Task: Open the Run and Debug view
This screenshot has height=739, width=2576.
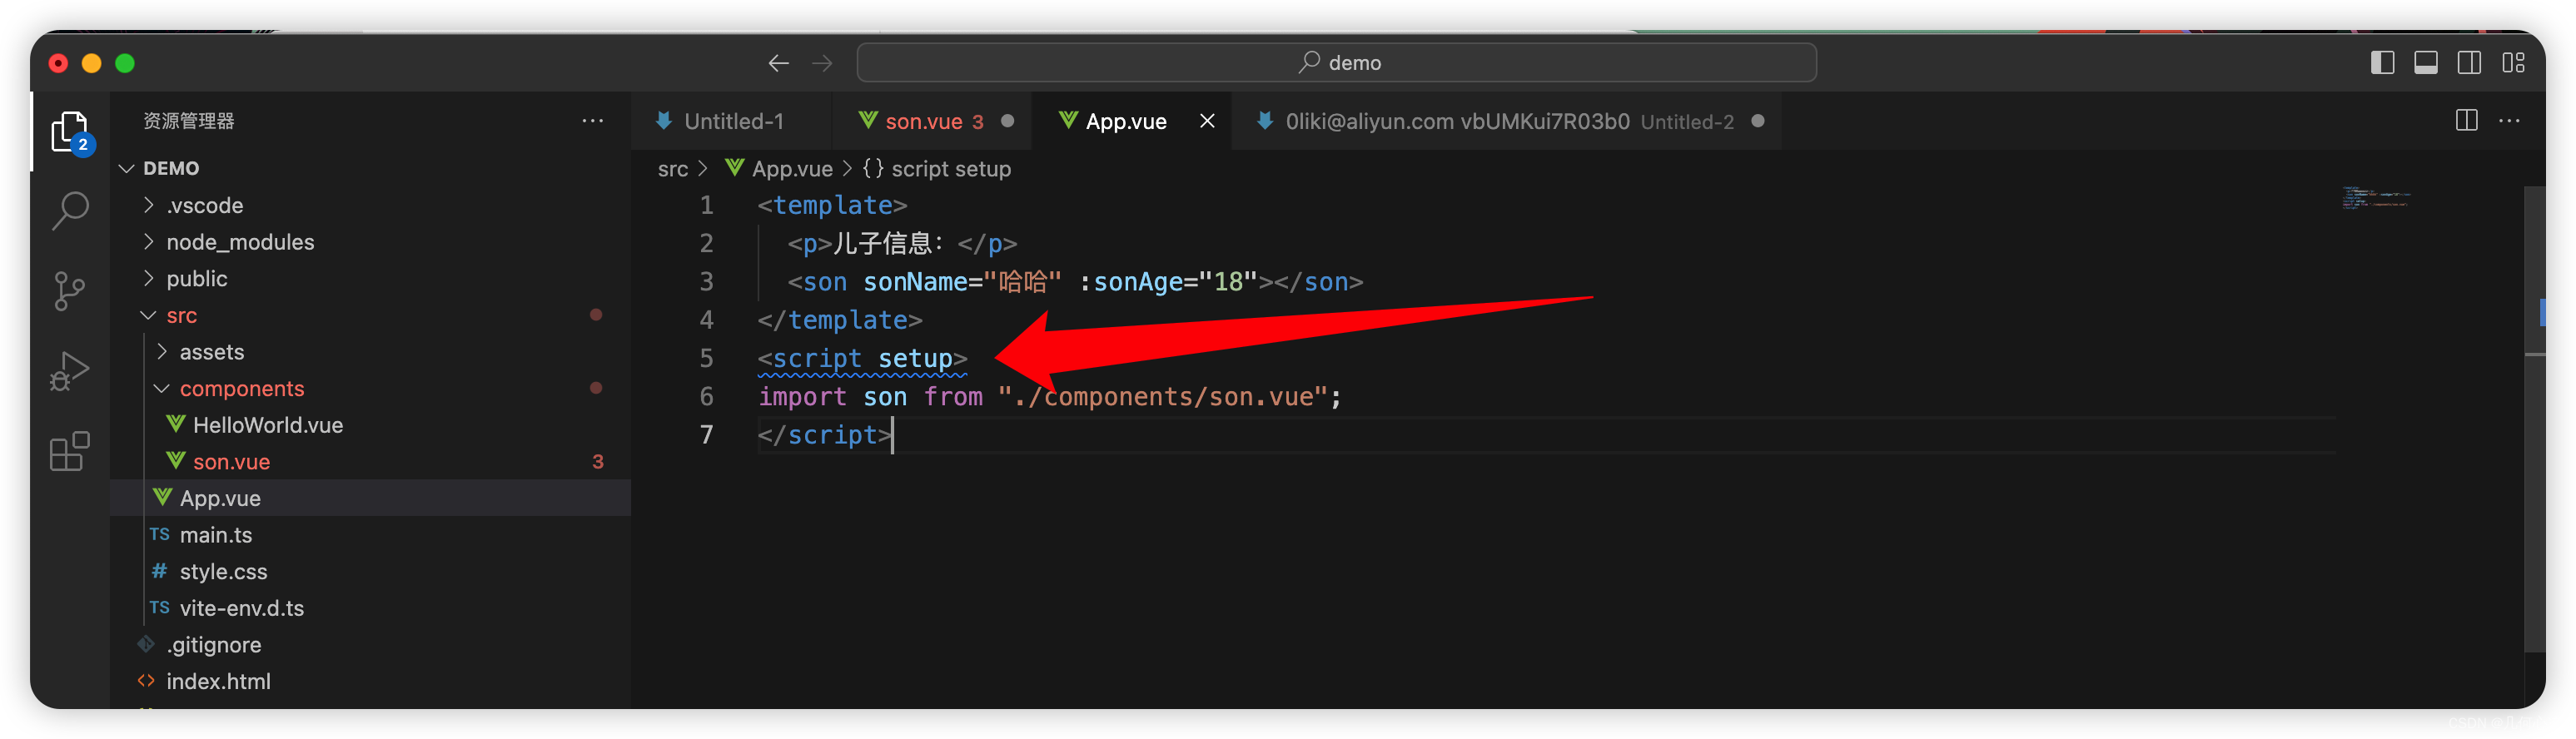Action: [70, 370]
